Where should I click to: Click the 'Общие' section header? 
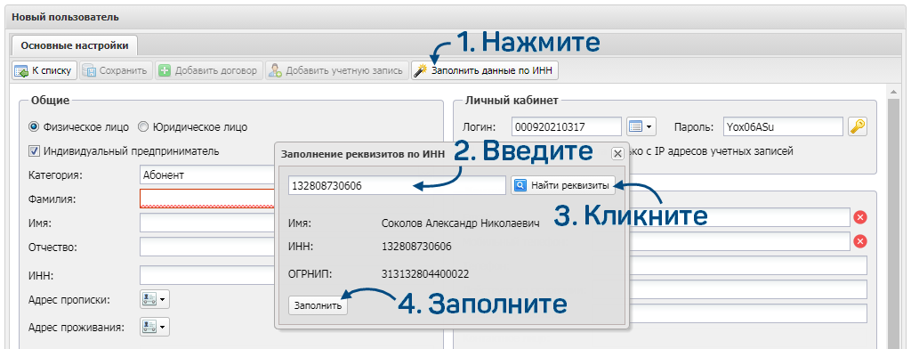pyautogui.click(x=51, y=101)
